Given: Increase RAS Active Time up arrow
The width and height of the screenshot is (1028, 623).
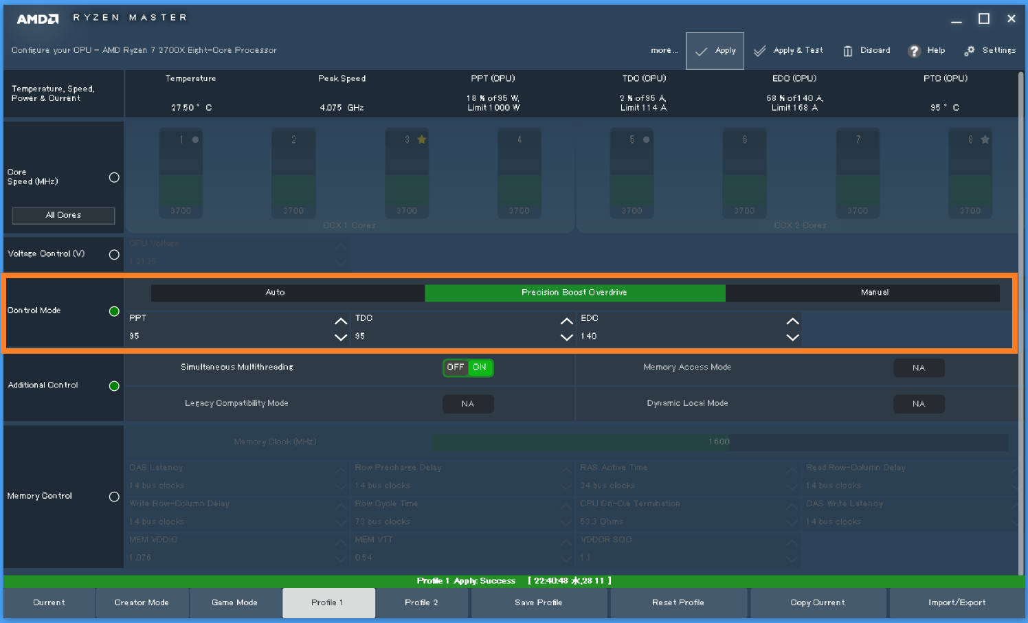Looking at the screenshot, I should click(x=792, y=471).
